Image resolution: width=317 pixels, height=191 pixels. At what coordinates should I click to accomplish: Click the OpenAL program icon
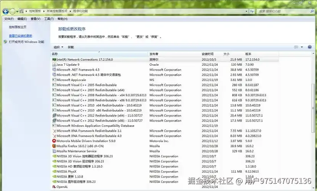click(x=54, y=187)
